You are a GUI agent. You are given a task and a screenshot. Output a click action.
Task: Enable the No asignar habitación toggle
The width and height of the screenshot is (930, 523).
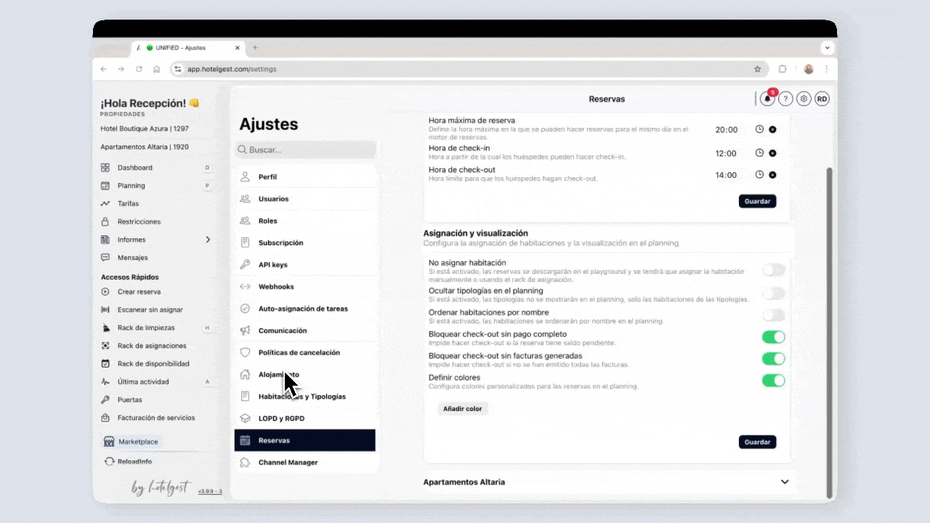773,270
